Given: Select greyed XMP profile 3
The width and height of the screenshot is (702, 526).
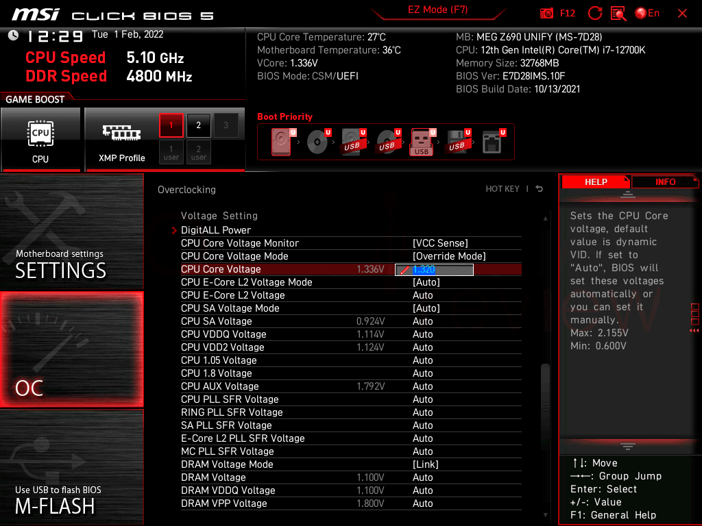Looking at the screenshot, I should tap(226, 125).
